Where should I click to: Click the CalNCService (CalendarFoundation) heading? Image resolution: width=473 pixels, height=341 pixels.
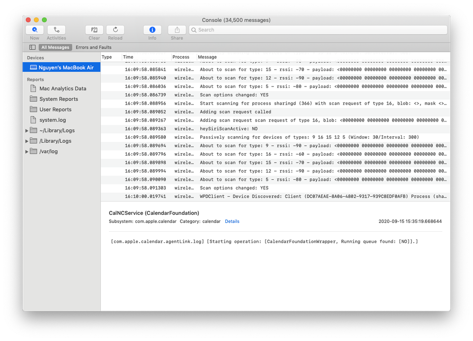click(x=154, y=213)
